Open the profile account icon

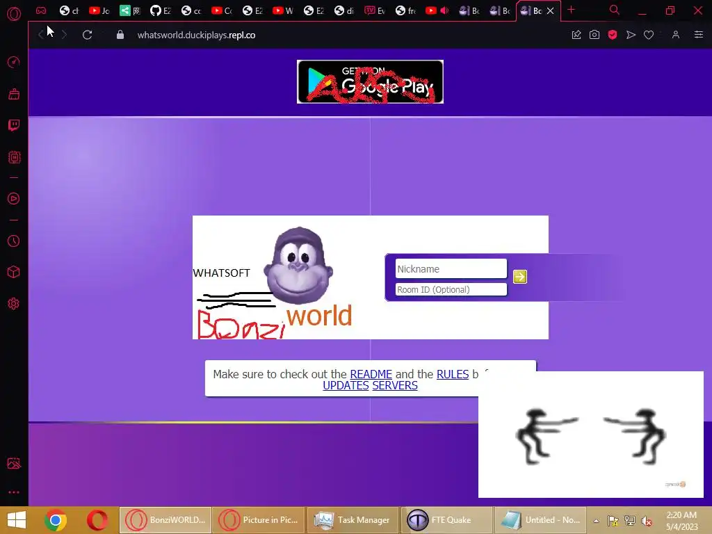coord(676,35)
